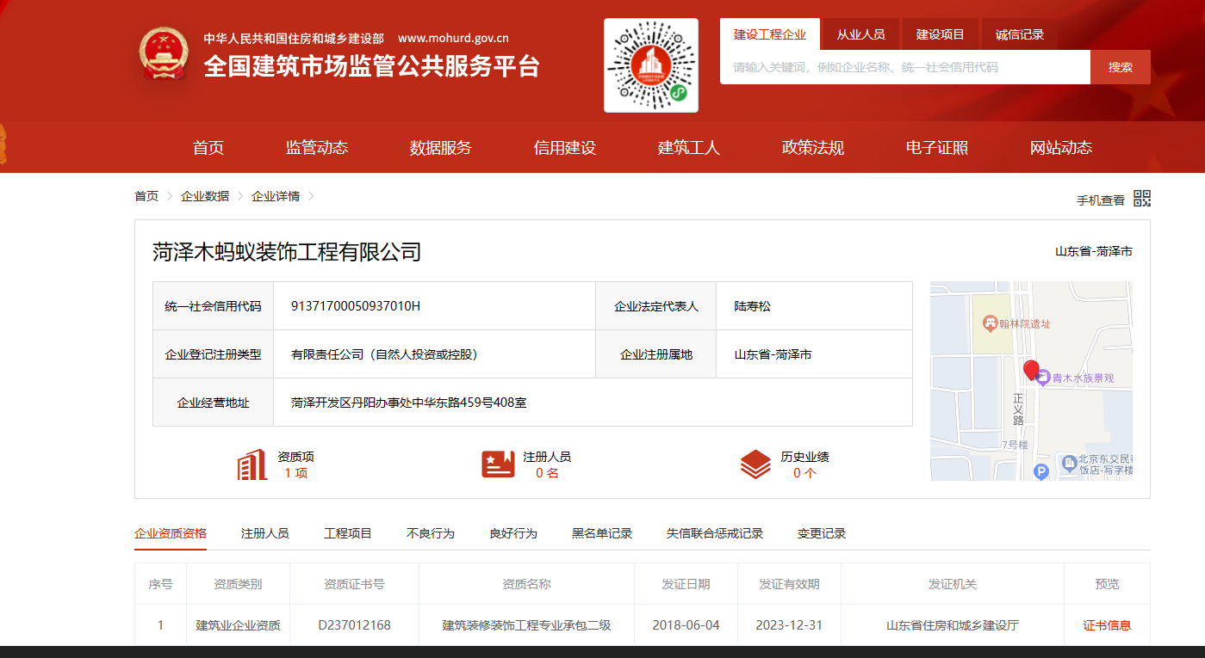Click the 手机查看 link
Image resolution: width=1205 pixels, height=658 pixels.
coord(1101,200)
